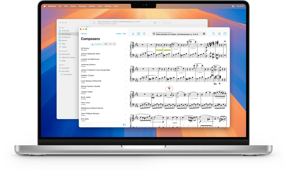Image resolution: width=287 pixels, height=171 pixels.
Task: Open Johann Friederich Franz Burgmüller composer row
Action: [103, 71]
